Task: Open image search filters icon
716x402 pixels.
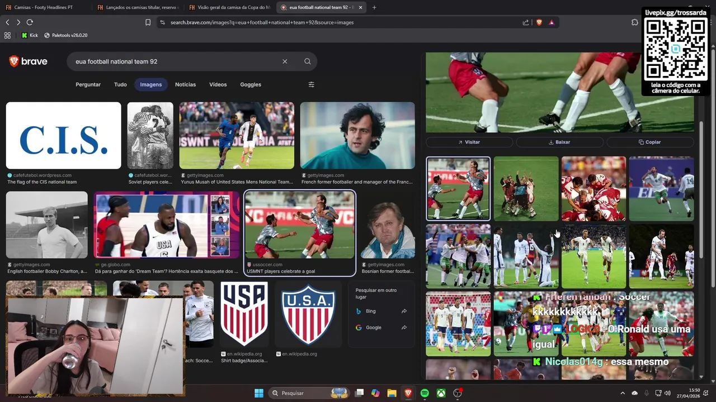Action: pyautogui.click(x=311, y=84)
